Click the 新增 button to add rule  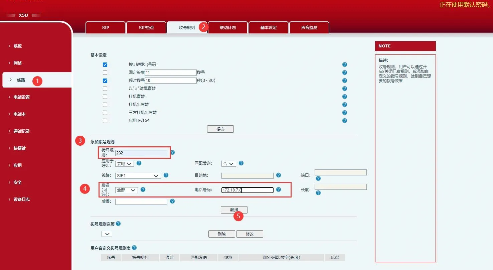[234, 210]
